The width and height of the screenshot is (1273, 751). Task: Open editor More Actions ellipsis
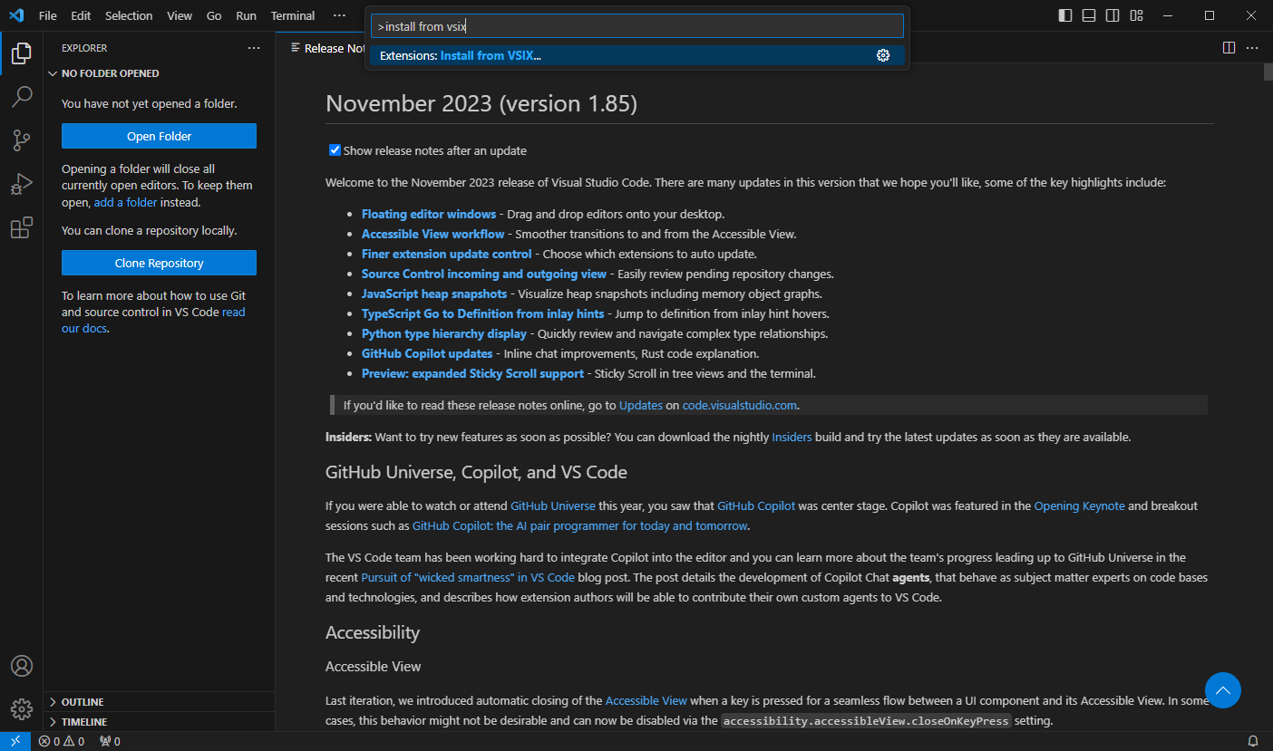(1252, 48)
